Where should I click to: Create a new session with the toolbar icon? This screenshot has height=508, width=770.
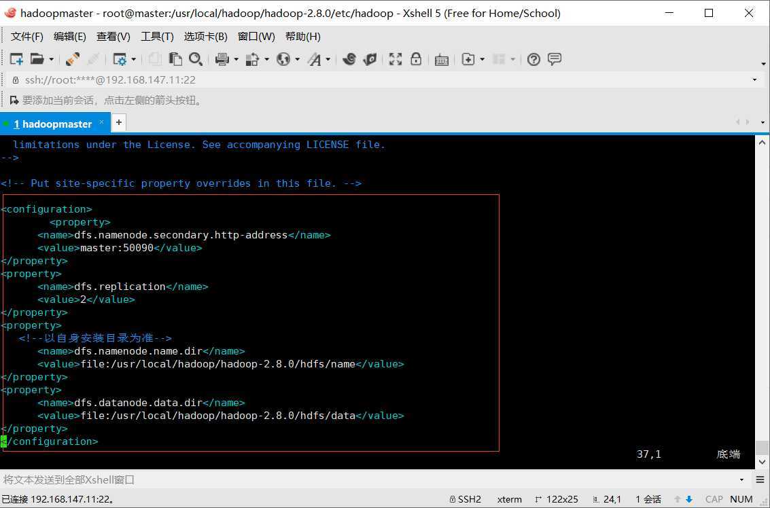(16, 59)
